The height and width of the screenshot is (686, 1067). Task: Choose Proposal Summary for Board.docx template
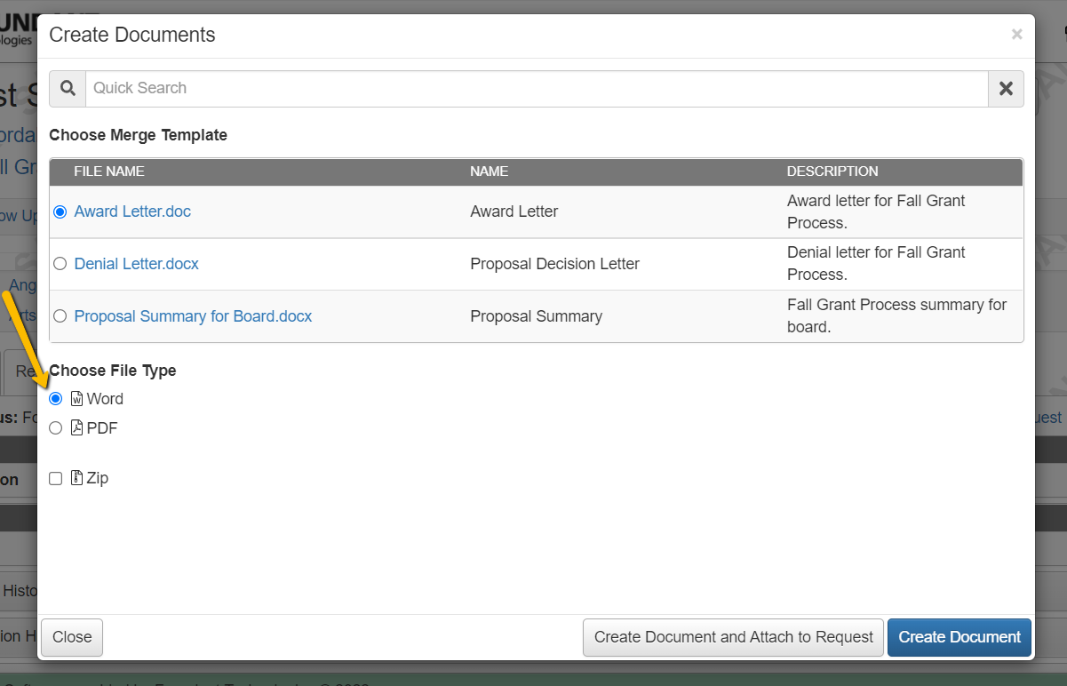[60, 315]
